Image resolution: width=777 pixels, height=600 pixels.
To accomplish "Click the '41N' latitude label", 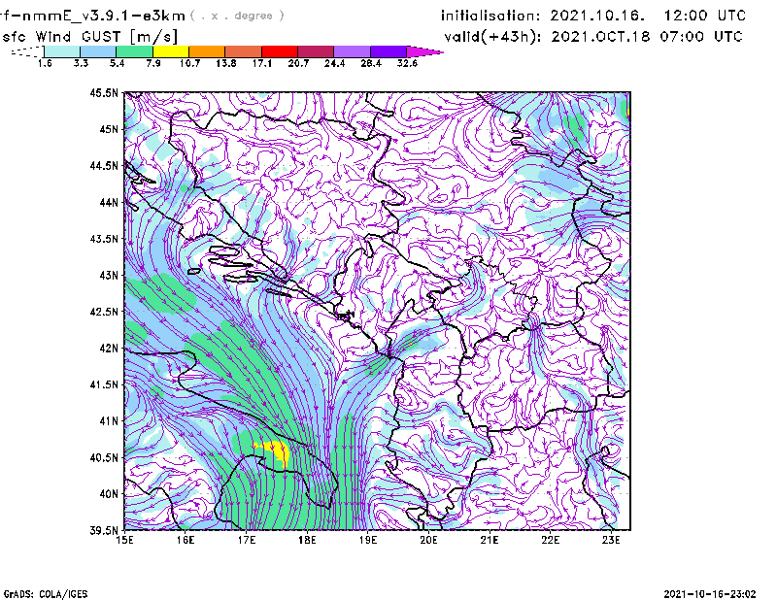I will (x=110, y=421).
